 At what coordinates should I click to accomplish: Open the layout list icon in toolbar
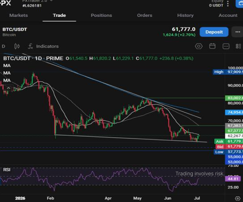[238, 46]
